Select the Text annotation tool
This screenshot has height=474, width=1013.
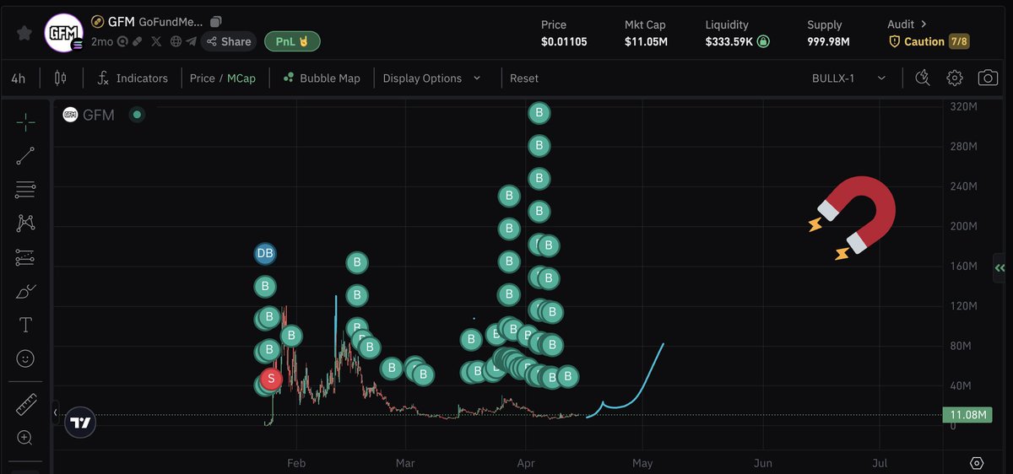25,325
